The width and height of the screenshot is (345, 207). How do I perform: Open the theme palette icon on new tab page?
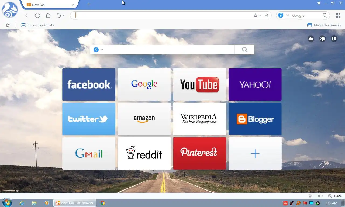pyautogui.click(x=322, y=39)
